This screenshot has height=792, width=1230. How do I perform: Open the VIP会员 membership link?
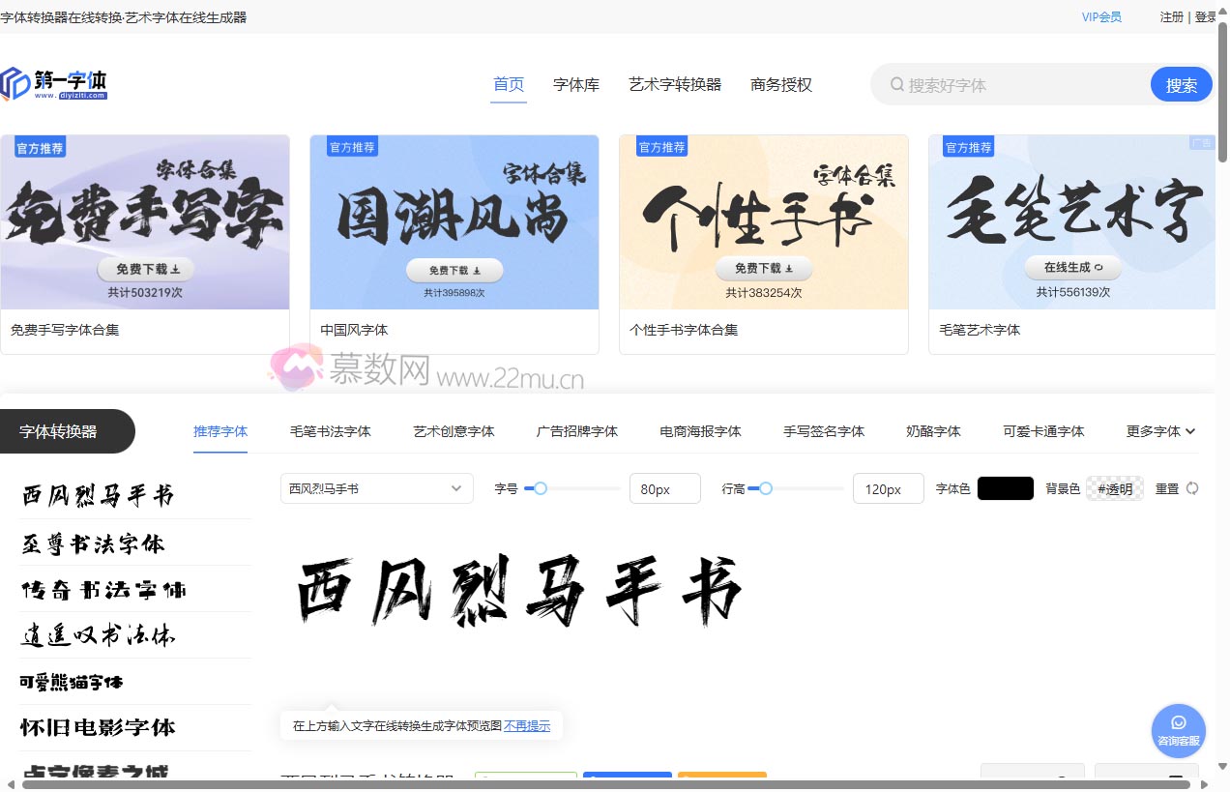click(1101, 16)
